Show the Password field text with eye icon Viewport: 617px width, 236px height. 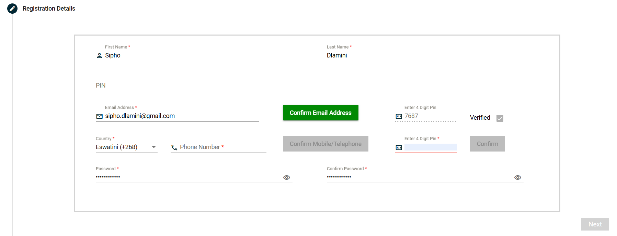(x=287, y=178)
